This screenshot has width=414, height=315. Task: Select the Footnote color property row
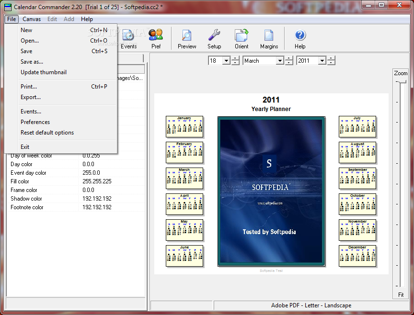(76, 207)
